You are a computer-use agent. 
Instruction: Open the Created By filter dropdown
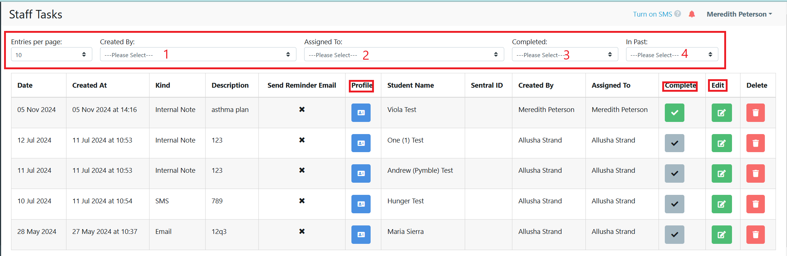pyautogui.click(x=198, y=55)
